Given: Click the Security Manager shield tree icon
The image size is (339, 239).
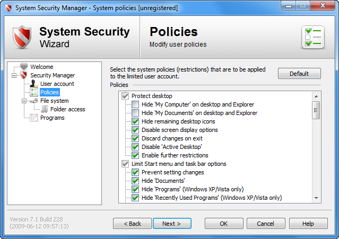Looking at the screenshot, I should coord(23,75).
